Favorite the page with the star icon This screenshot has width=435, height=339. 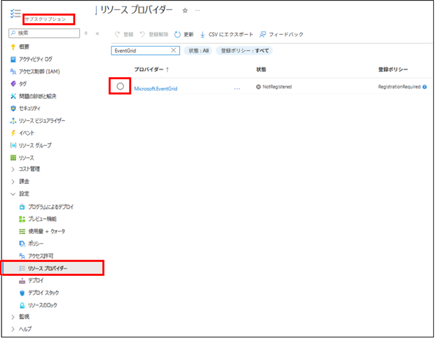pyautogui.click(x=185, y=10)
